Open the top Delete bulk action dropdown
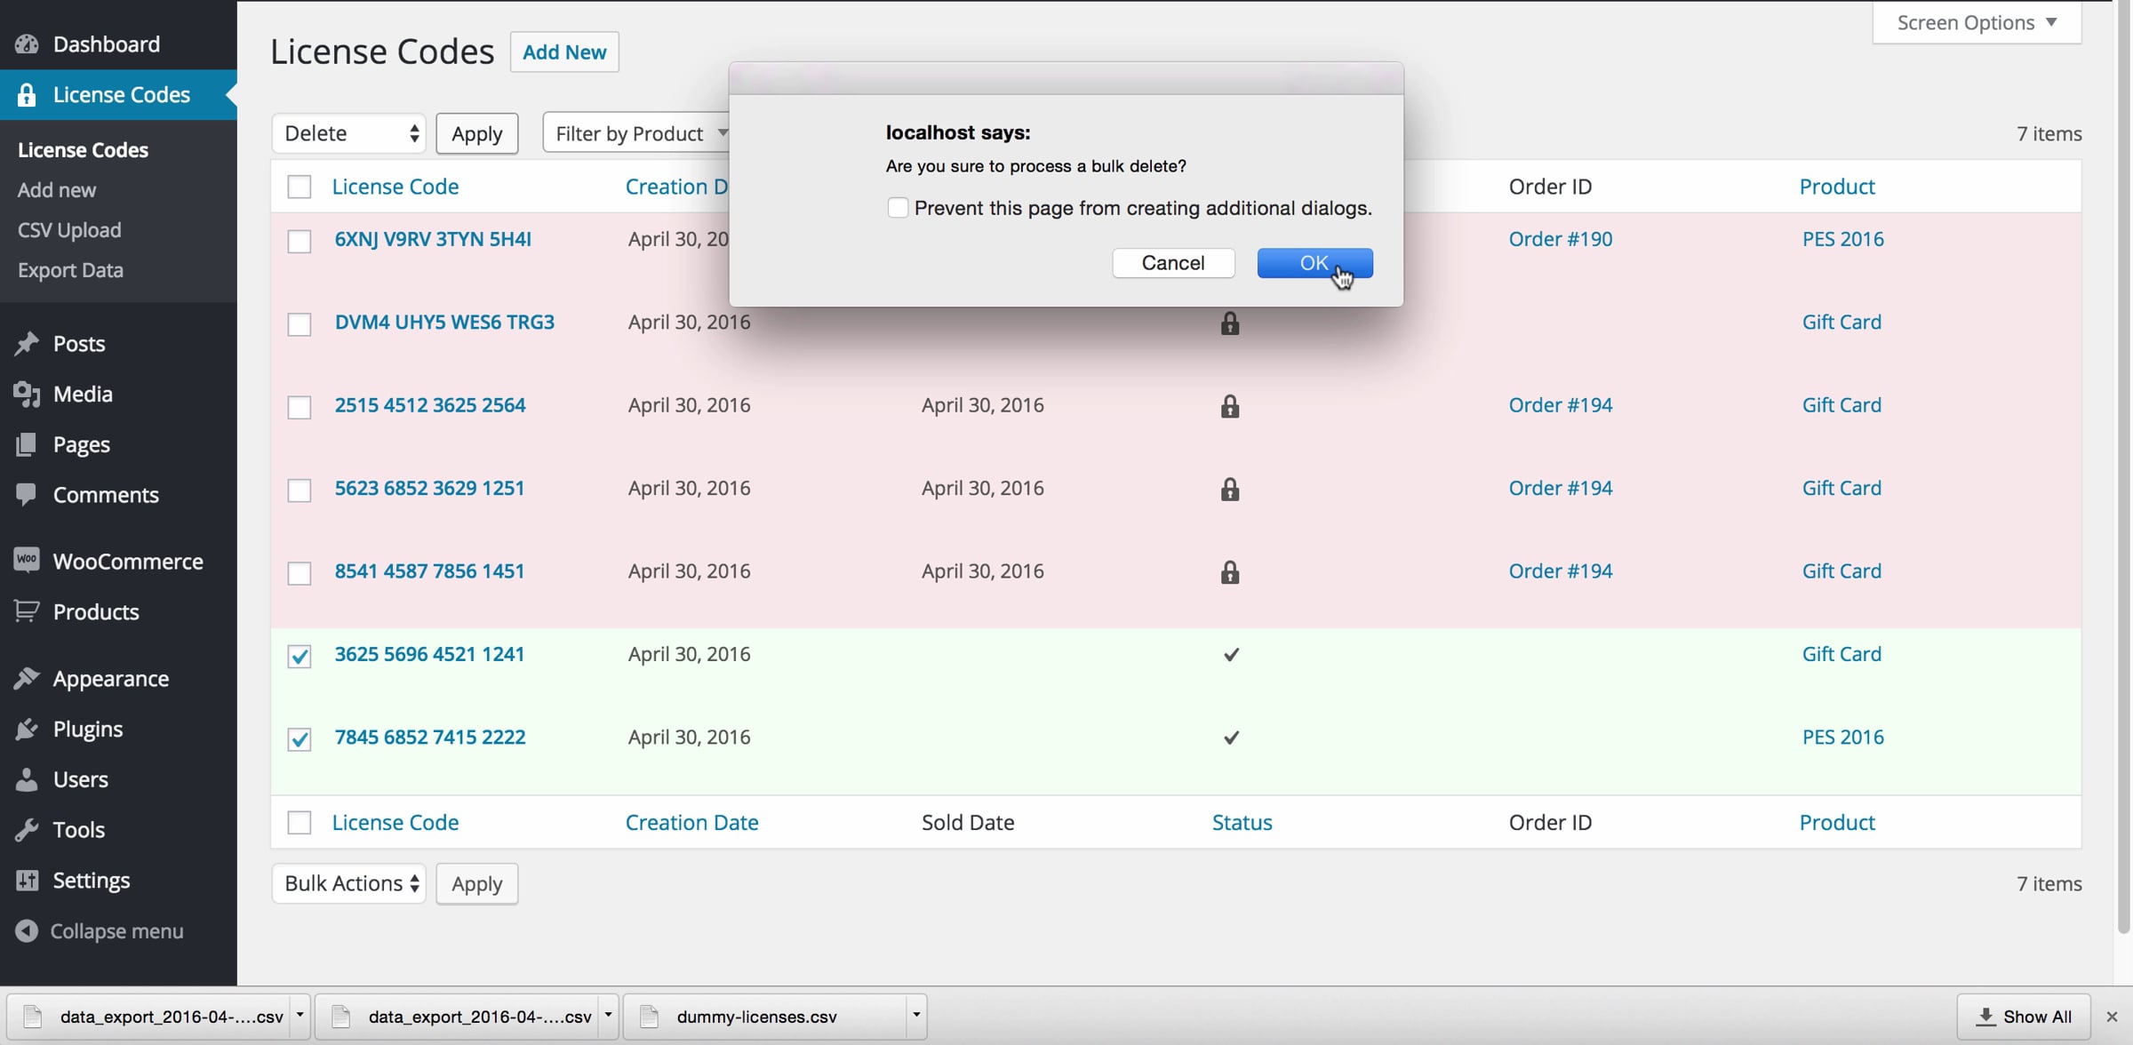This screenshot has width=2133, height=1045. coord(349,133)
